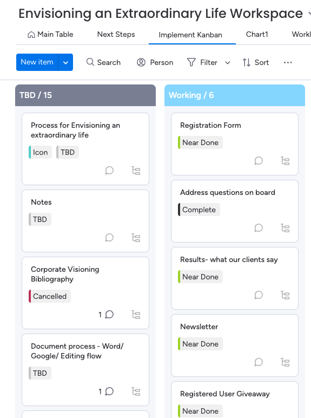
Task: Open comments on Address questions on board
Action: pyautogui.click(x=259, y=228)
